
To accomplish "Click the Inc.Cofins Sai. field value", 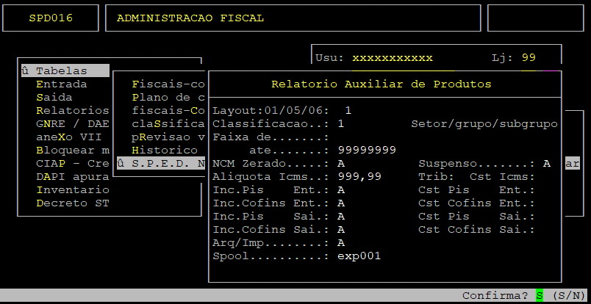I will [341, 230].
